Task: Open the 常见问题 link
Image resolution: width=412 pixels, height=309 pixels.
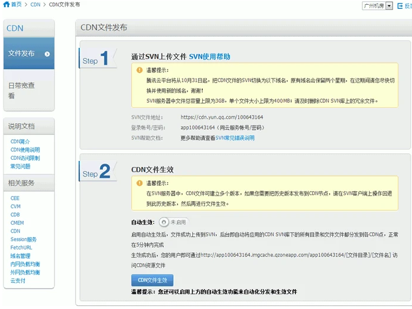Action: click(21, 166)
